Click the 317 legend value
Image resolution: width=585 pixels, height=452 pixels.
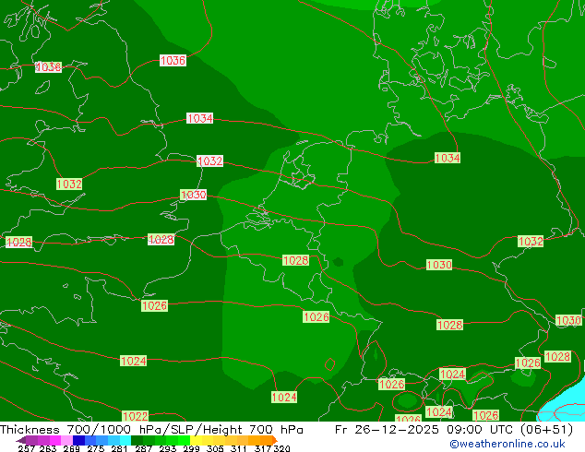[263, 448]
